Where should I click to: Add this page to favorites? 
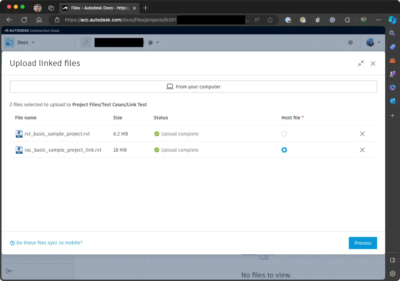tap(270, 20)
